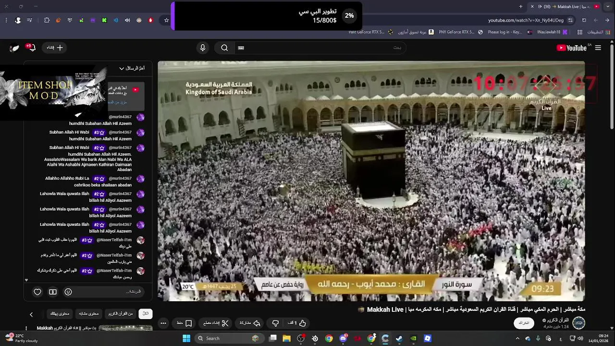Open the Quran channel avatar
This screenshot has height=346, width=615.
pos(579,323)
